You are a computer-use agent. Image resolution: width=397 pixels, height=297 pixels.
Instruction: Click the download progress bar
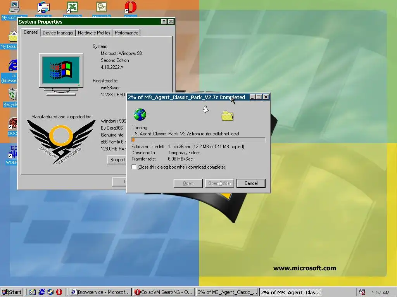[198, 140]
